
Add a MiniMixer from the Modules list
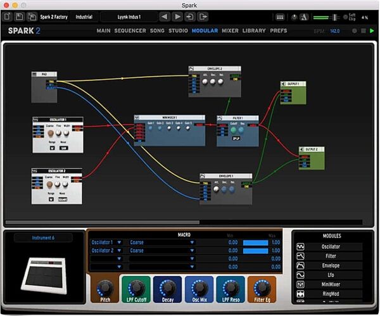coord(331,284)
